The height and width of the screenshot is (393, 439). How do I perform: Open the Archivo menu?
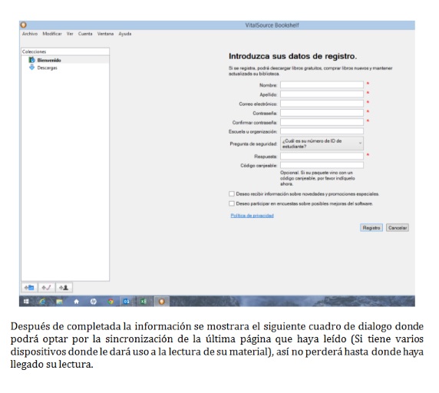tap(30, 34)
